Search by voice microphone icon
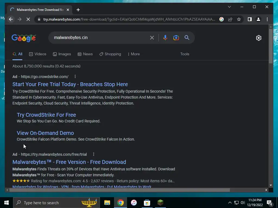The height and width of the screenshot is (208, 278). tap(165, 37)
